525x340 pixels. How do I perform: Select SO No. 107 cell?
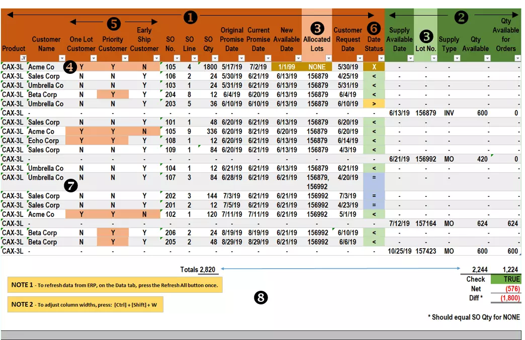point(170,177)
